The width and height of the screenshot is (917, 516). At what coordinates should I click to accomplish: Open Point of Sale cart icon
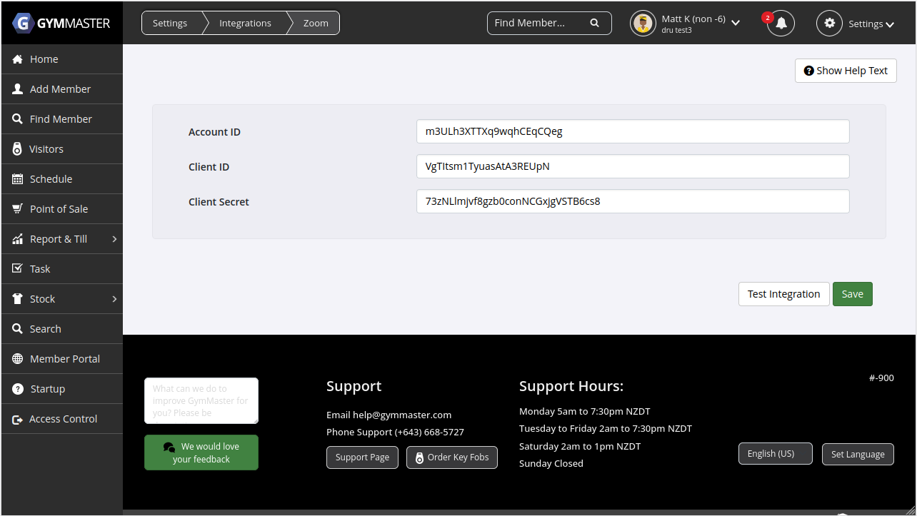(x=18, y=209)
